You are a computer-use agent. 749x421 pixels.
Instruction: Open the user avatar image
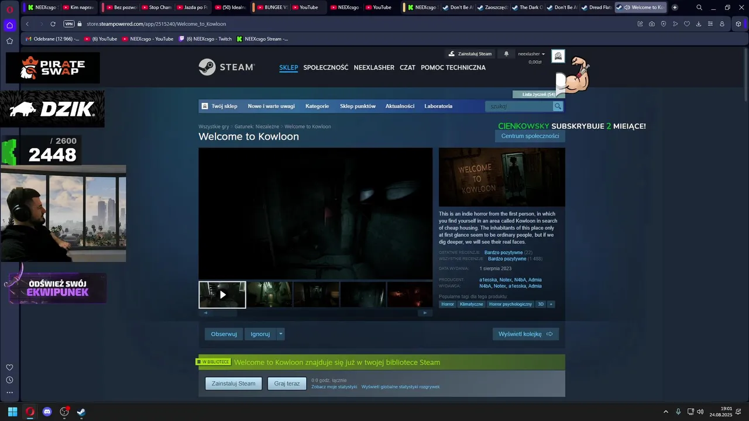(558, 56)
